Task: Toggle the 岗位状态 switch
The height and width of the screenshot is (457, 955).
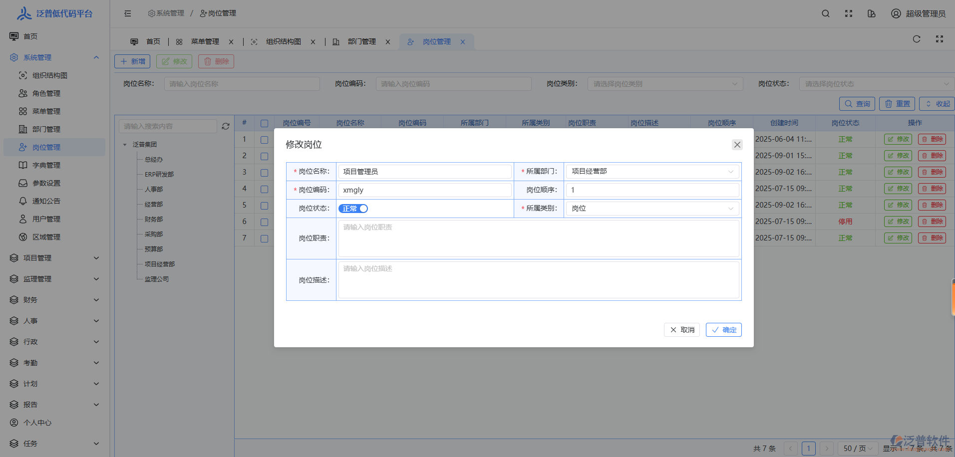Action: [353, 209]
